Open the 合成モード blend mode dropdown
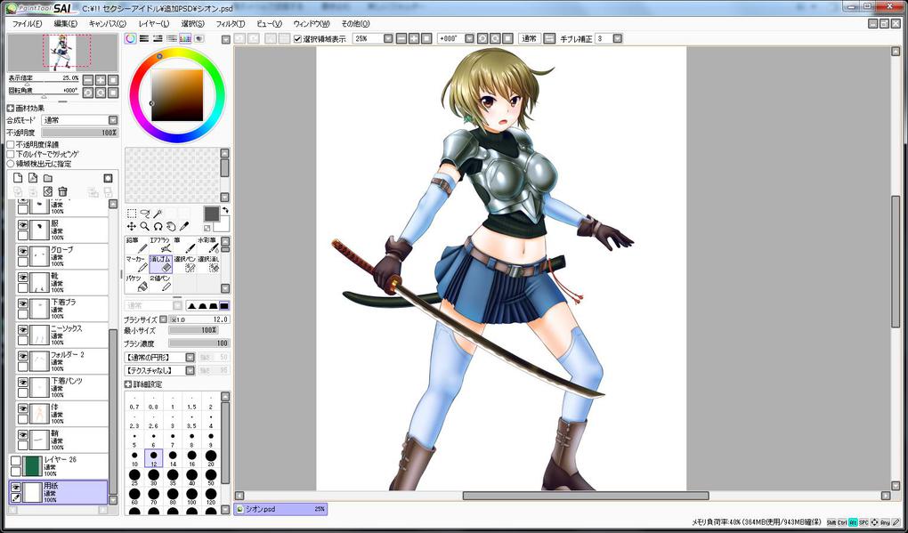 point(113,120)
